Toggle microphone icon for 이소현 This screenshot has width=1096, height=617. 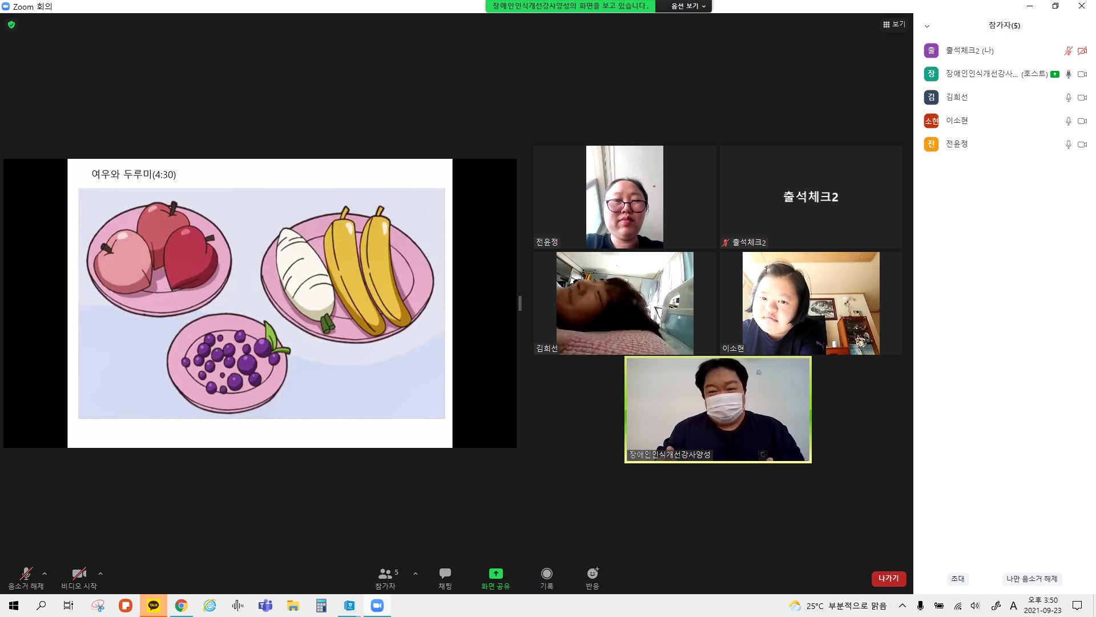point(1068,121)
